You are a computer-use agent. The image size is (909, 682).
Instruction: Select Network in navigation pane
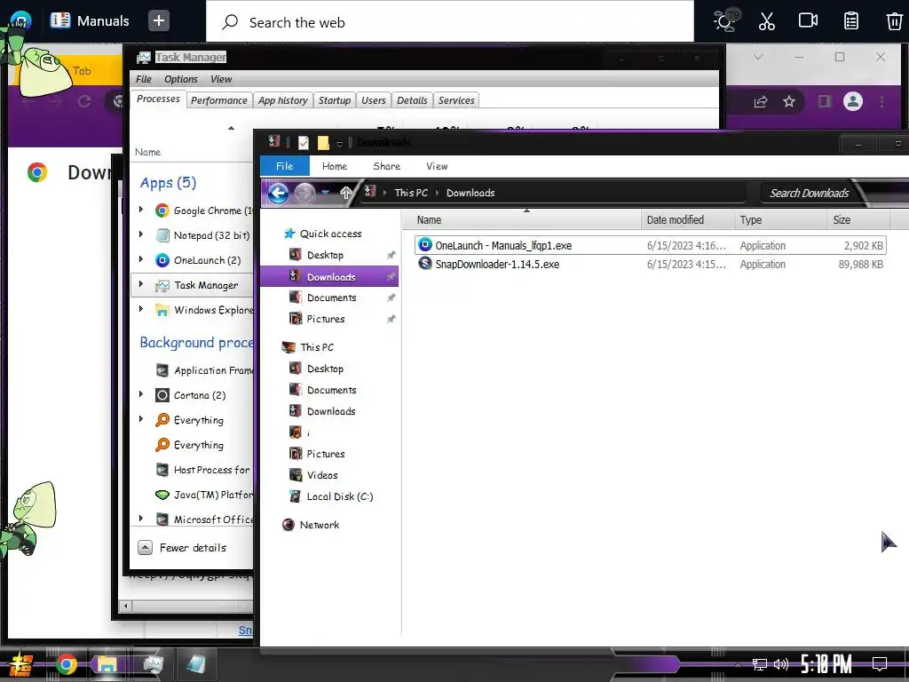[x=319, y=525]
